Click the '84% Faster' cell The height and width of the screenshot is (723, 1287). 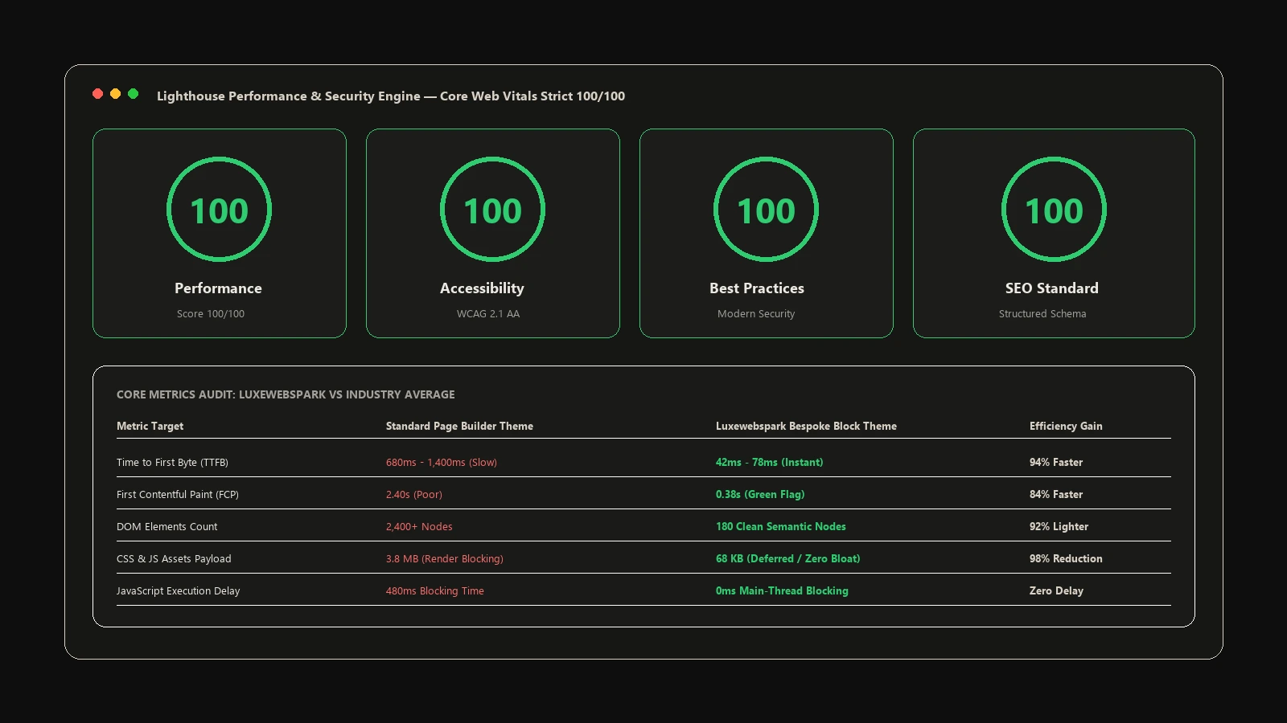1056,495
